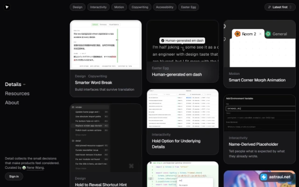The height and width of the screenshot is (187, 299).
Task: Select 'Curate newsletter issue' row
Action: pos(90,150)
